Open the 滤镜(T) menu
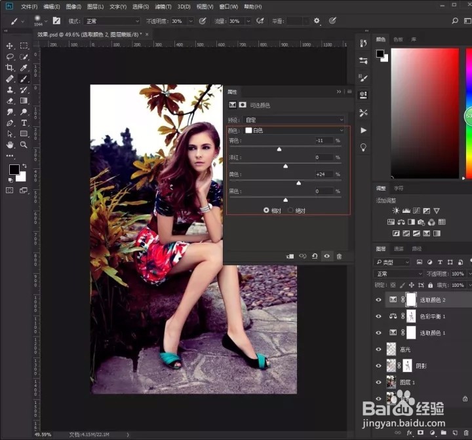472x440 pixels. click(163, 7)
